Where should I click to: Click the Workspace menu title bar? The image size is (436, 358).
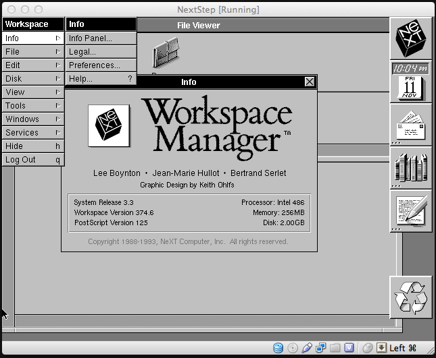click(33, 24)
